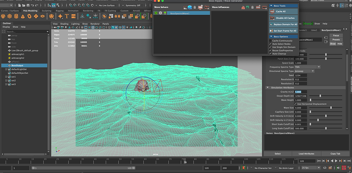The width and height of the screenshot is (352, 173).
Task: Click the Sweep Mesh star icon
Action: [x=60, y=16]
